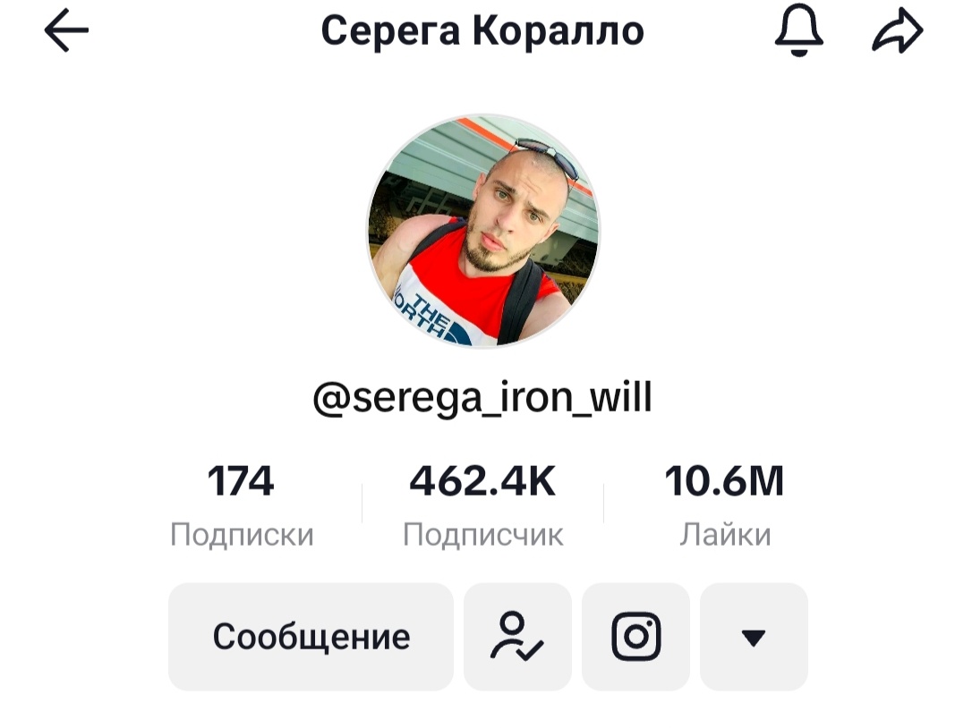Tap the sunglasses in the avatar photo
Screen dimensions: 955x728
click(x=546, y=157)
